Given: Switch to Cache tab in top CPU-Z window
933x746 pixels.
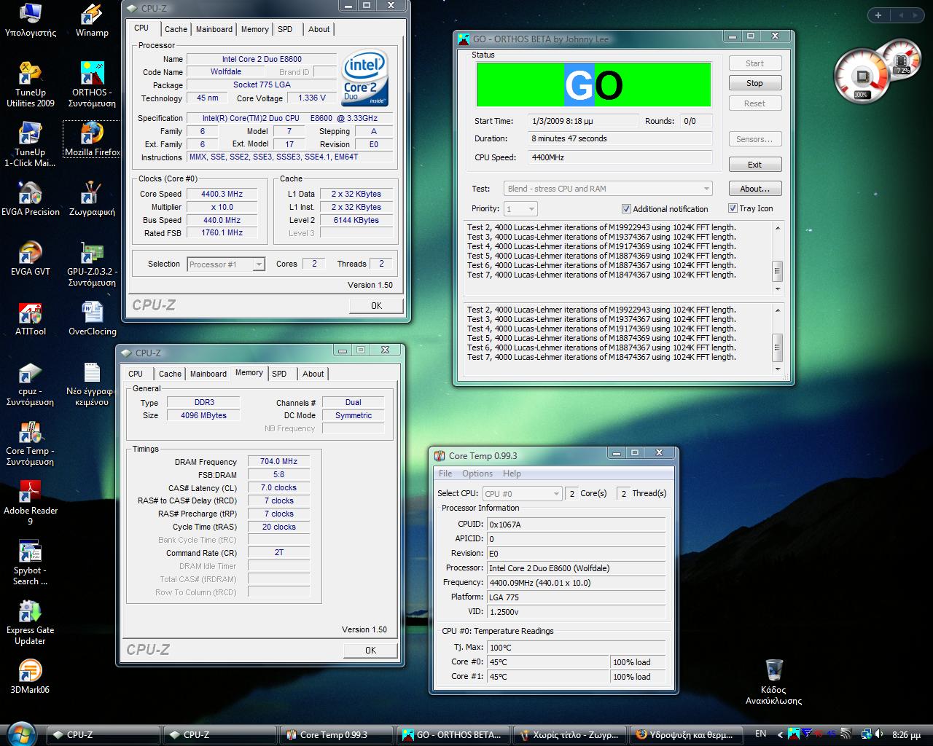Looking at the screenshot, I should pos(176,29).
